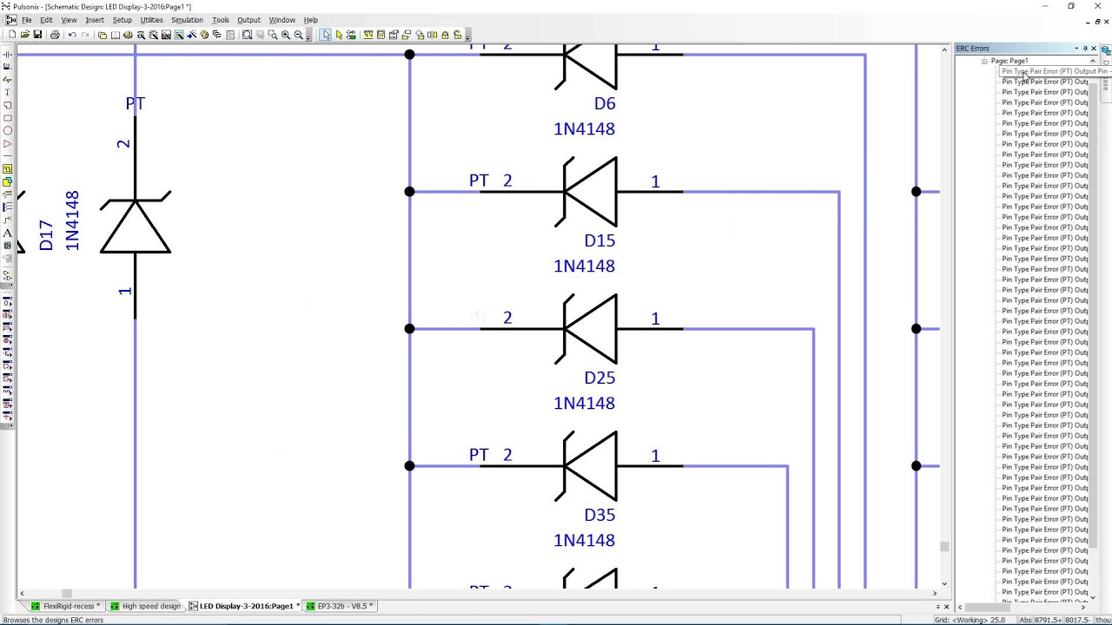
Task: Activate the Select mode arrow tool
Action: (326, 35)
